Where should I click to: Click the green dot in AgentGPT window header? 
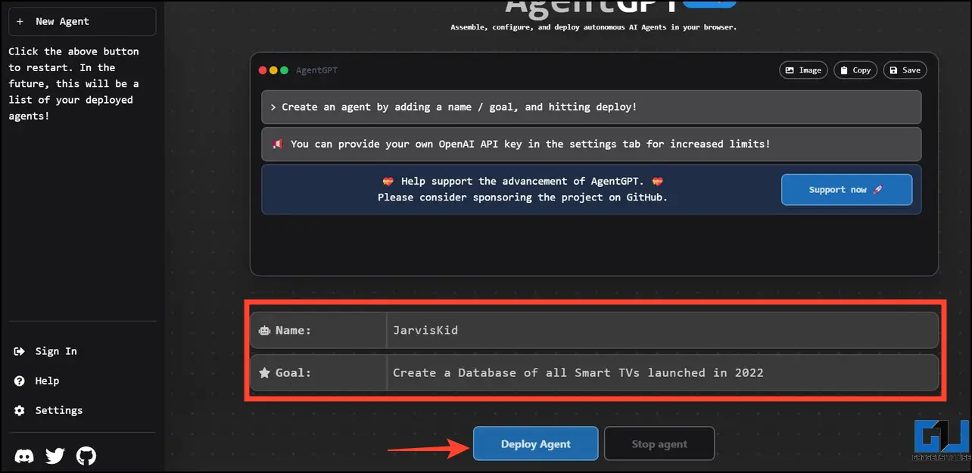[284, 70]
